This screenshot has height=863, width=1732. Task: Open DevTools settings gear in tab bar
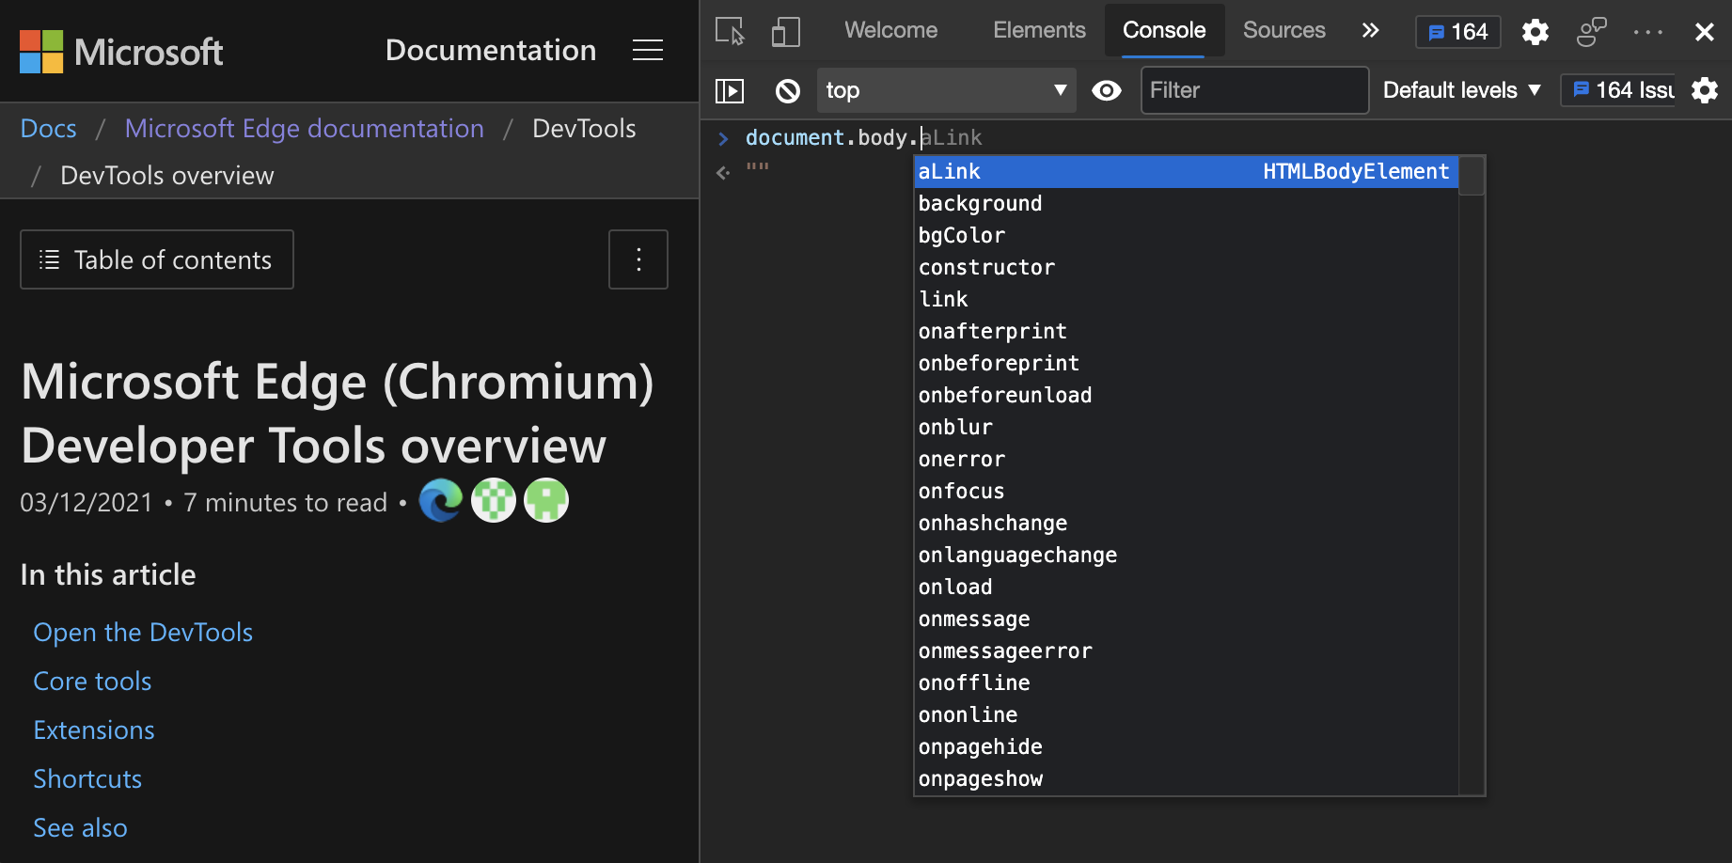[x=1535, y=32]
